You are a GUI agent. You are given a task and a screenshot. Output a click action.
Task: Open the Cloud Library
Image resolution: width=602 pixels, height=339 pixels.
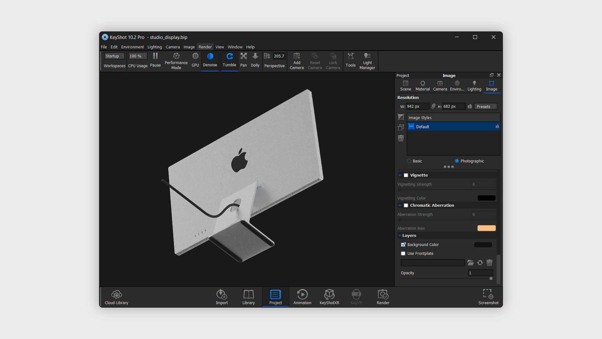pyautogui.click(x=116, y=297)
